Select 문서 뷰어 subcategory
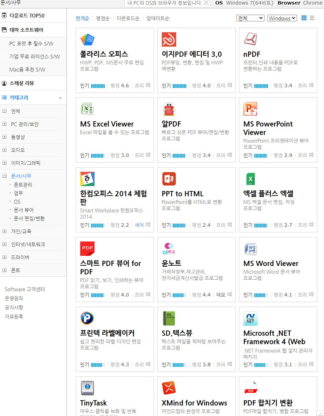 click(23, 210)
